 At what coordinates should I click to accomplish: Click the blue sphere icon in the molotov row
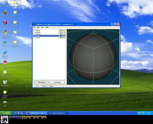pyautogui.click(x=61, y=30)
